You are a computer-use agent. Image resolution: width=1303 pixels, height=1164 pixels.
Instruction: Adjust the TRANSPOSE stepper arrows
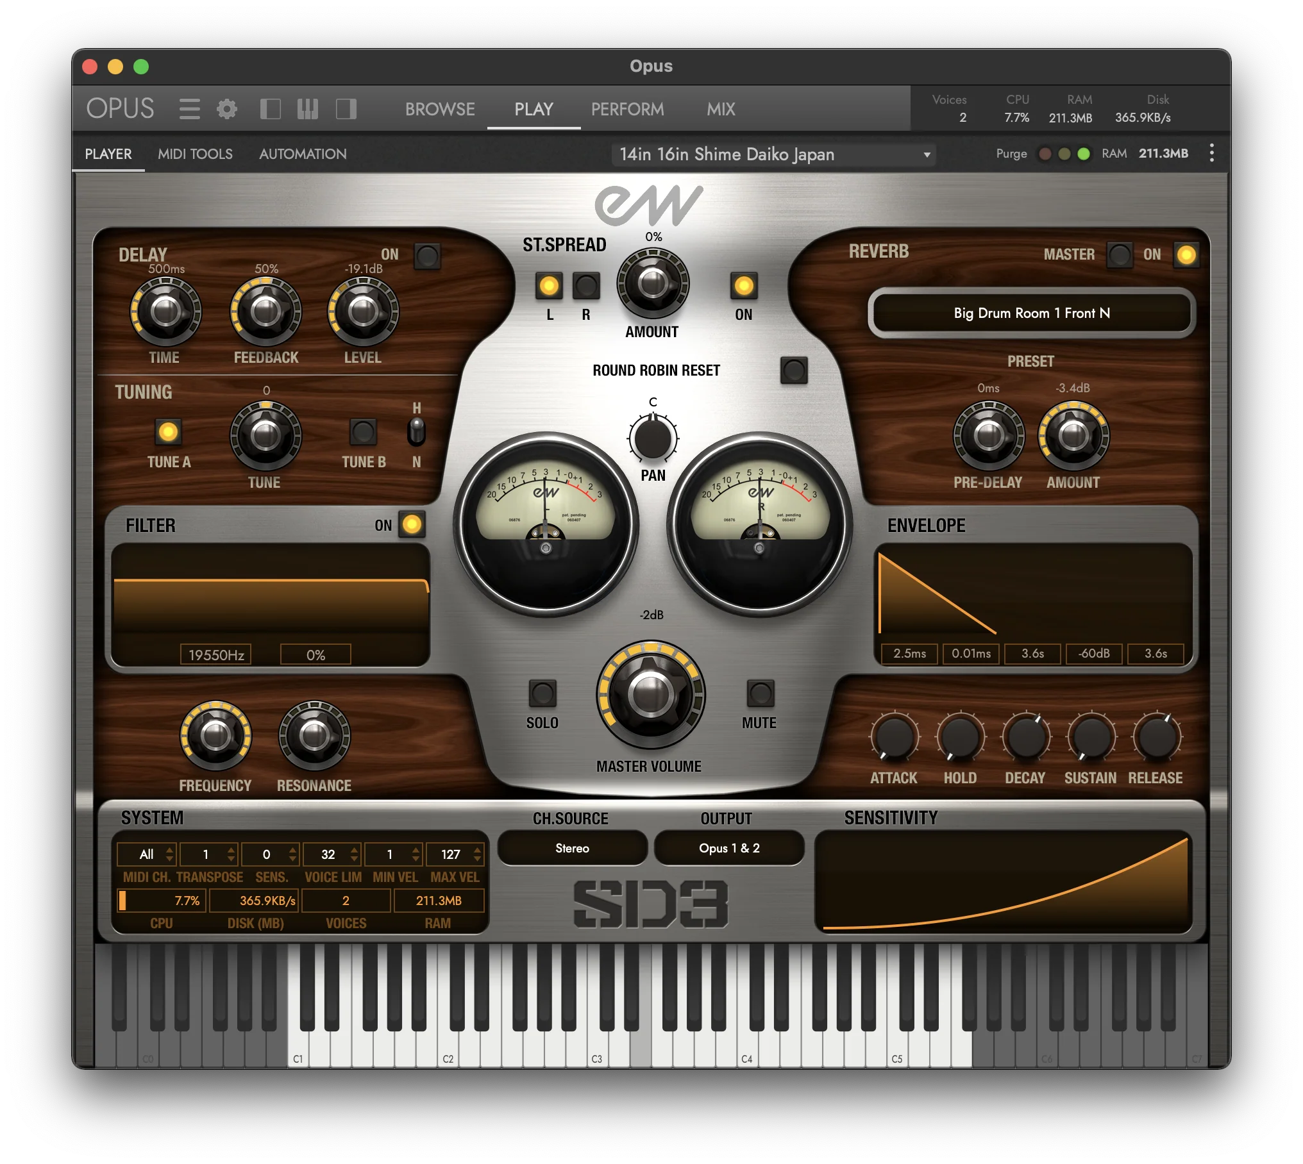231,854
